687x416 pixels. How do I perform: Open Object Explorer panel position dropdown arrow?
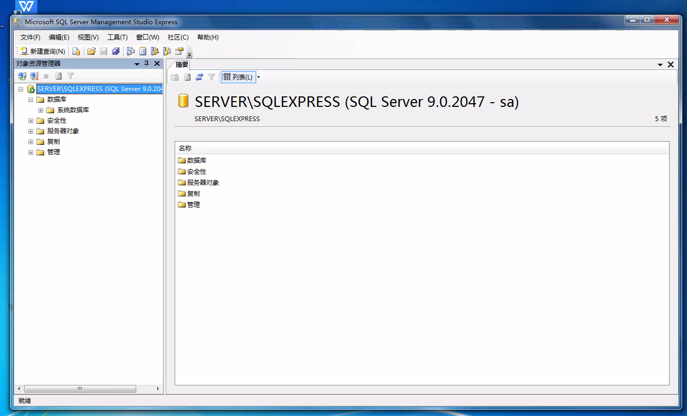click(x=137, y=64)
